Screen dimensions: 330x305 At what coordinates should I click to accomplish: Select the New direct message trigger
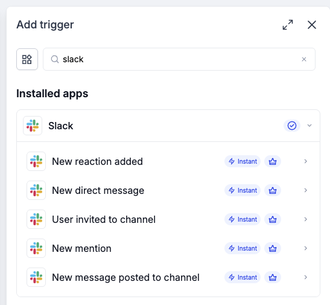coord(168,190)
